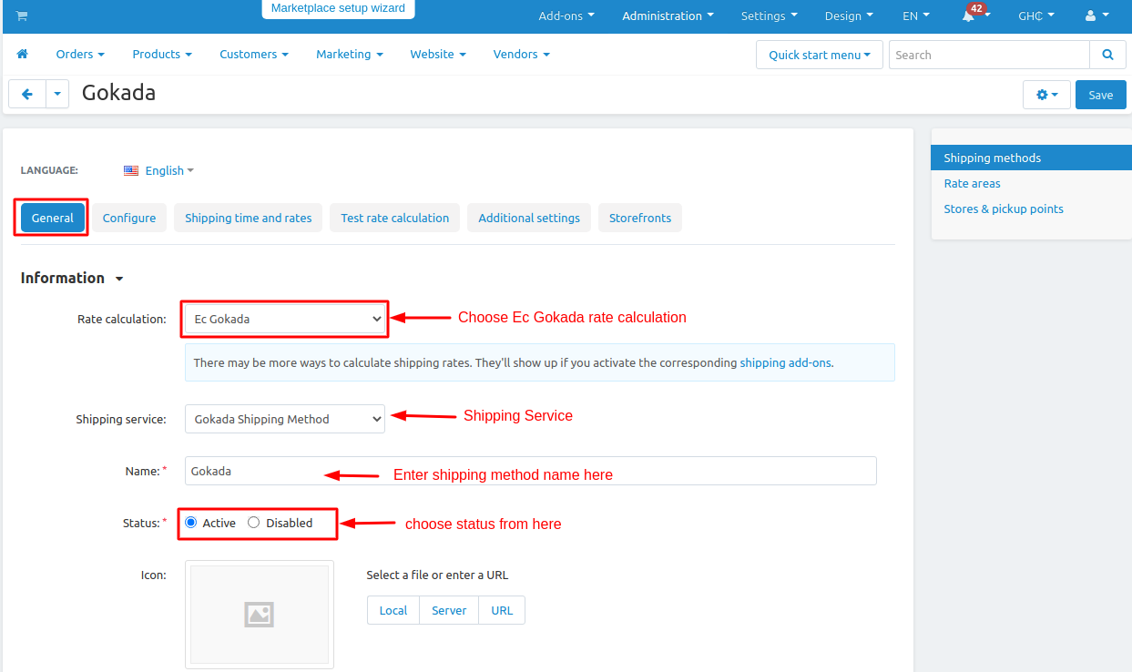Click the Search input field
Image resolution: width=1132 pixels, height=672 pixels.
(x=989, y=55)
